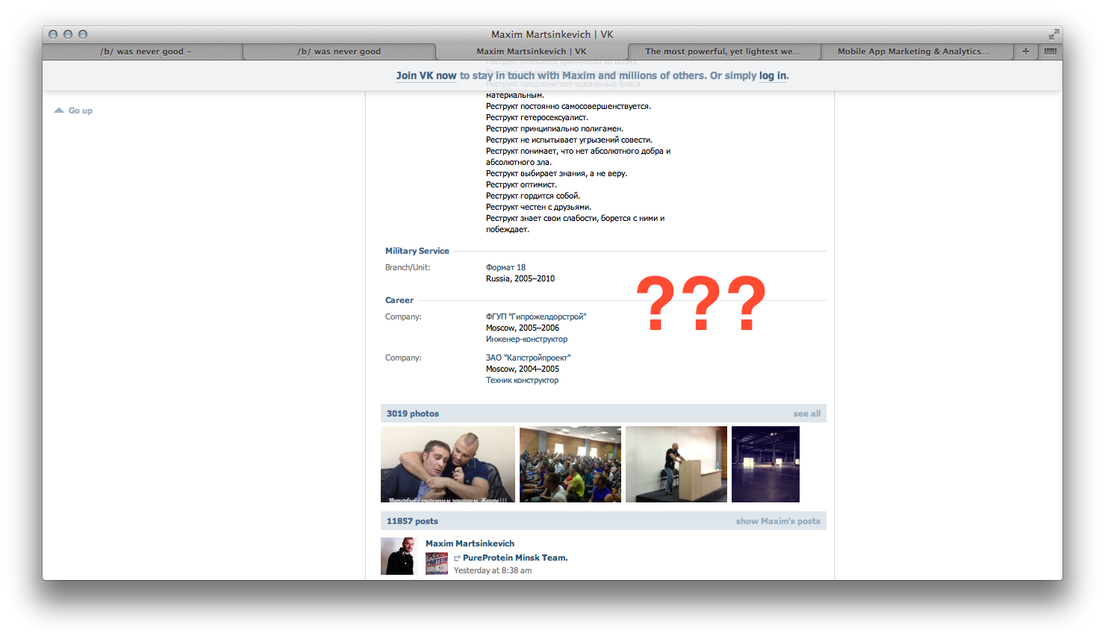Show all tabs overview icon

click(1050, 52)
